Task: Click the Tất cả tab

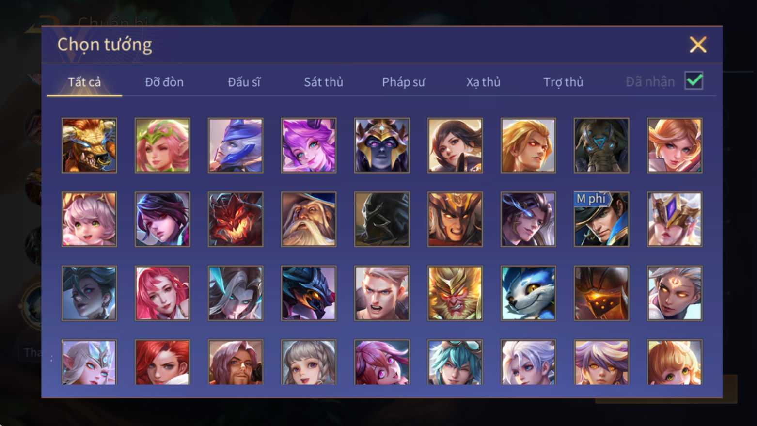Action: (84, 82)
